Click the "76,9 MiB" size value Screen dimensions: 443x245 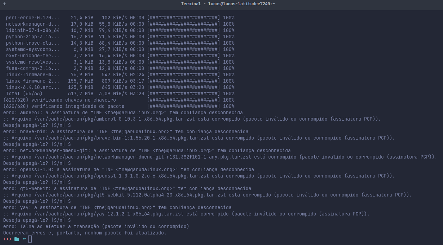pos(82,75)
